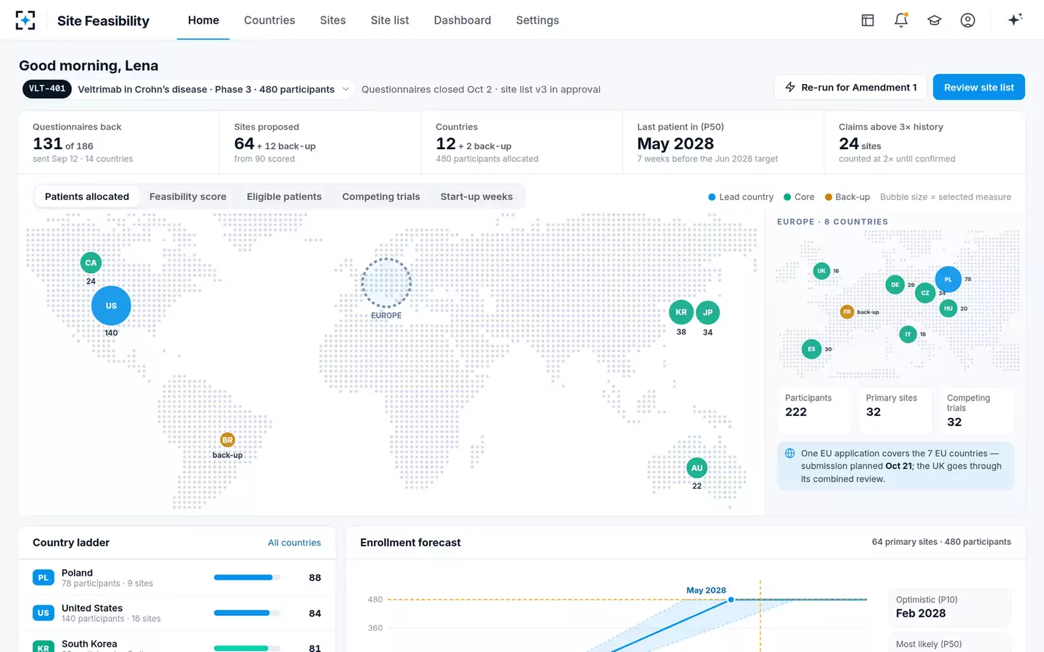Open the layout panel icon in header
Screen dimensions: 1044x652
click(868, 20)
